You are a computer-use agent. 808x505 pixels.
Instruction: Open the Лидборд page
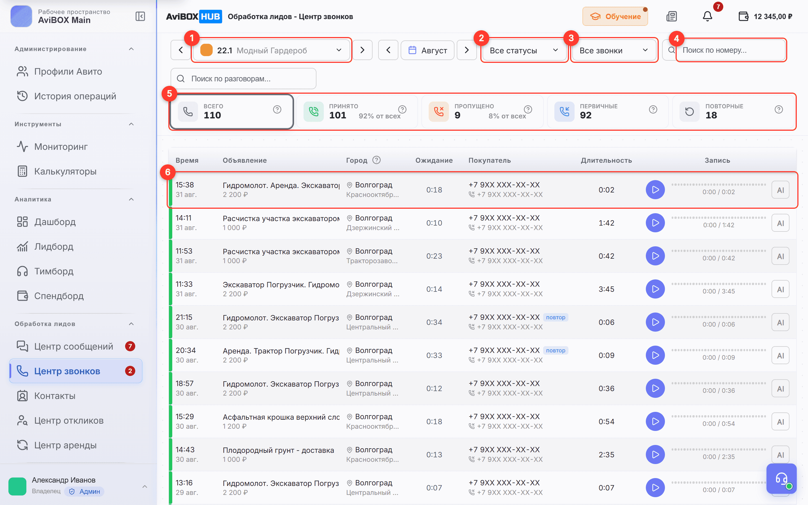click(x=76, y=247)
